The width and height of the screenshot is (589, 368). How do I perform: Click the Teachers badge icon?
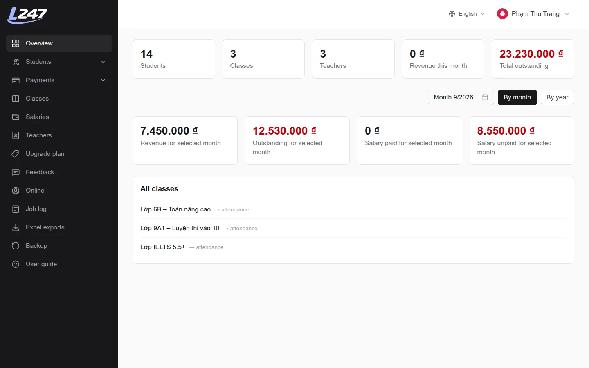coord(16,135)
